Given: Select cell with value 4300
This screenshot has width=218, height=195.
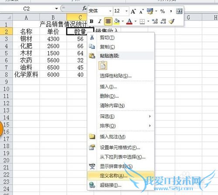Looking at the screenshot, I should [53, 39].
